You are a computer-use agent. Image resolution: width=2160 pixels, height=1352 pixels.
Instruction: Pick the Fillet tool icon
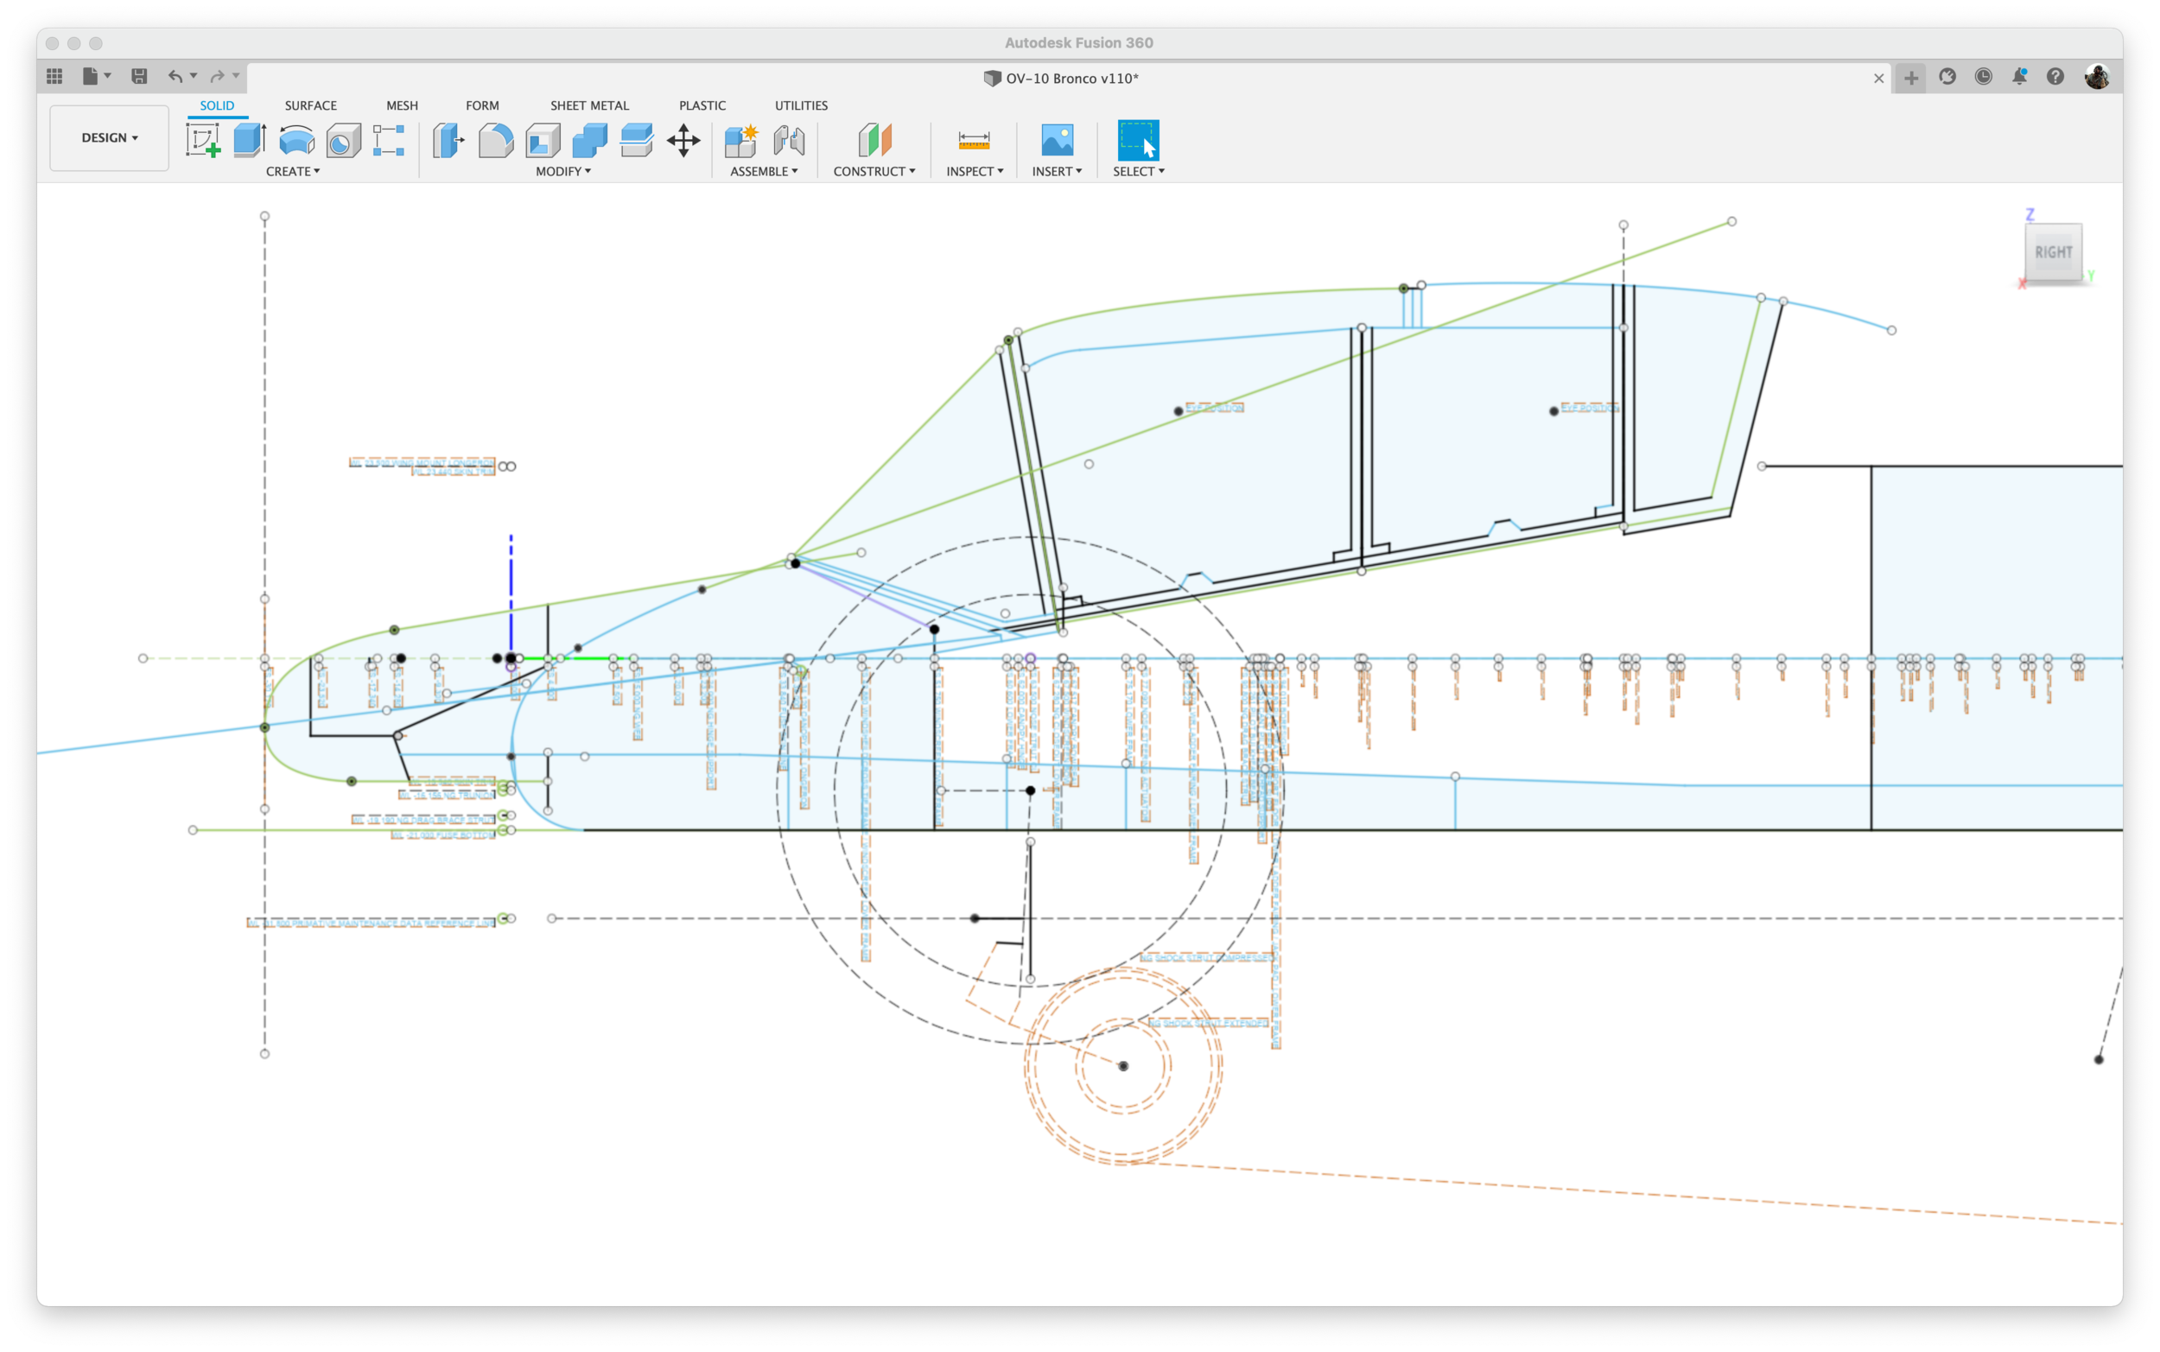click(496, 141)
